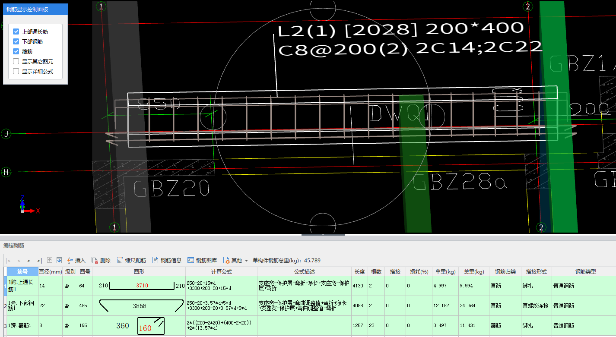Click beam label L2(1) [2028] 200*400

(x=400, y=29)
